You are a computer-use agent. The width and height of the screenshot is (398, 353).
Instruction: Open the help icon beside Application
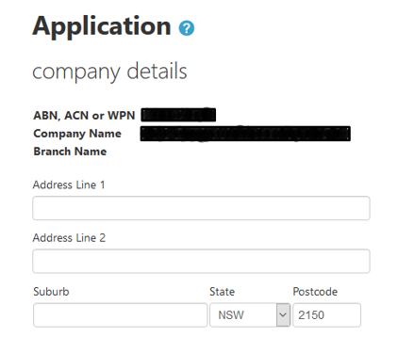187,28
